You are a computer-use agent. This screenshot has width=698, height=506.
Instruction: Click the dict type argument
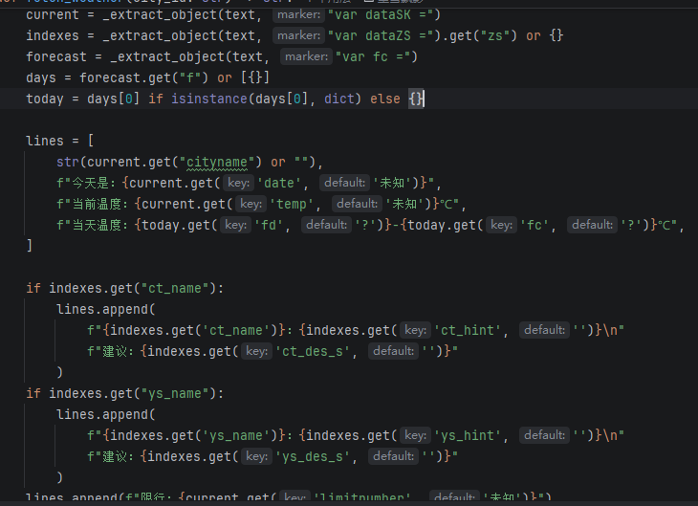[x=339, y=99]
